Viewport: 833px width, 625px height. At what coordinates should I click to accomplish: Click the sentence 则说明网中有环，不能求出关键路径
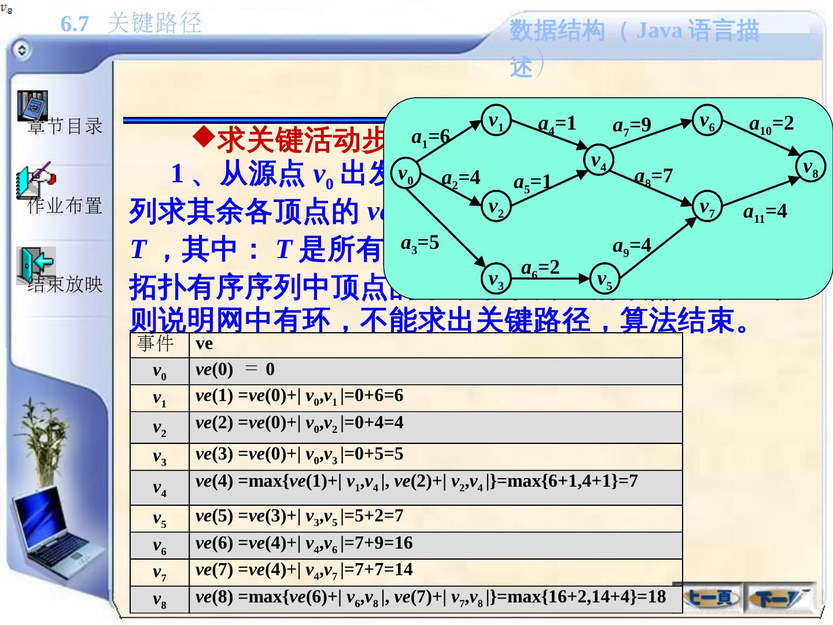click(360, 320)
